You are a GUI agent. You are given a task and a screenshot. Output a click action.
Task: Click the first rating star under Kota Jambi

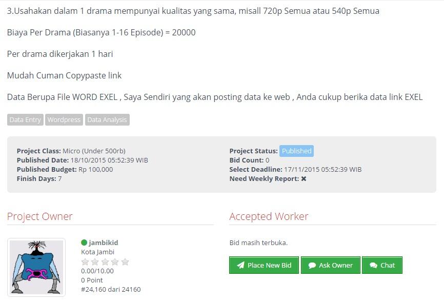coord(85,262)
